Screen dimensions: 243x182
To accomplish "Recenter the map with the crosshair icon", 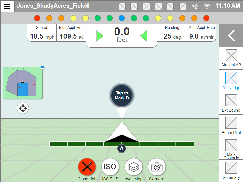I will pos(23,108).
